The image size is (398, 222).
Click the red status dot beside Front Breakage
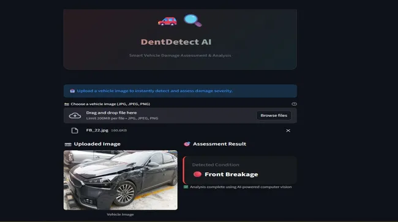coord(198,174)
